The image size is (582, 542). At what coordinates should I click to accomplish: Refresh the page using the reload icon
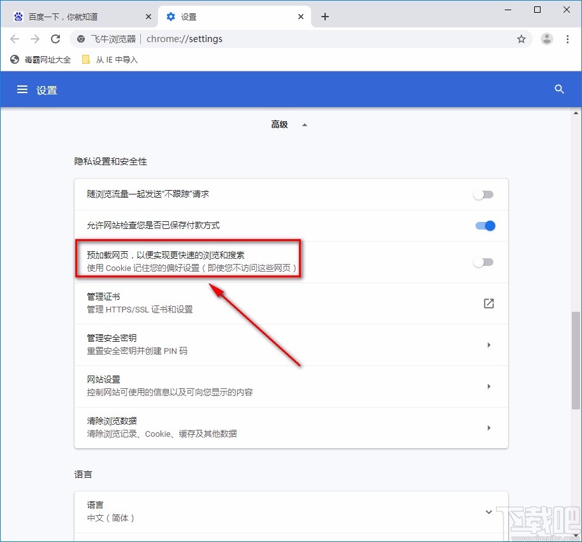55,39
